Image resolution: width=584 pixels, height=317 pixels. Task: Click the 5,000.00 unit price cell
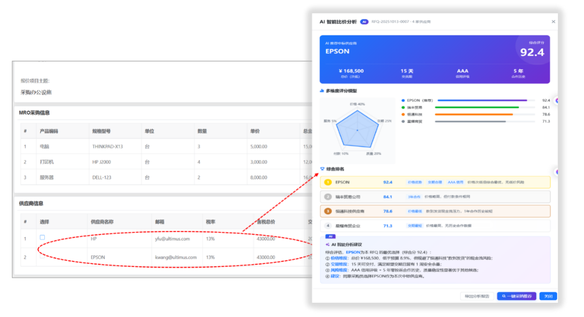coord(259,147)
